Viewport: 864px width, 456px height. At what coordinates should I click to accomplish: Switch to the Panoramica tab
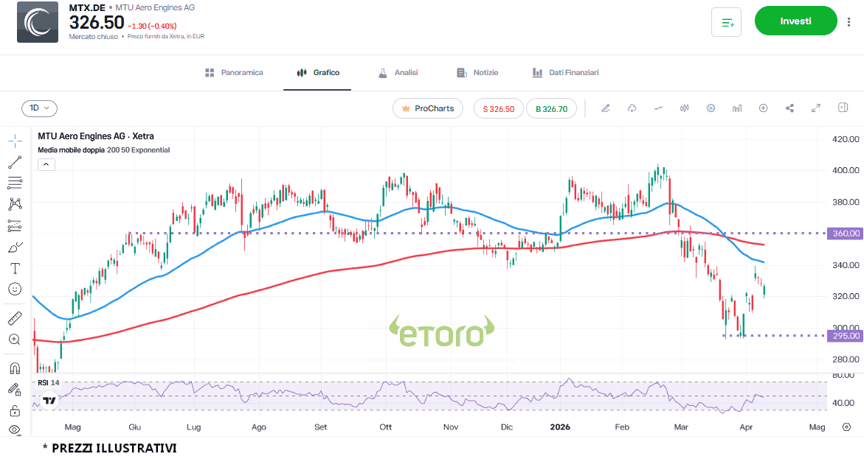(234, 73)
